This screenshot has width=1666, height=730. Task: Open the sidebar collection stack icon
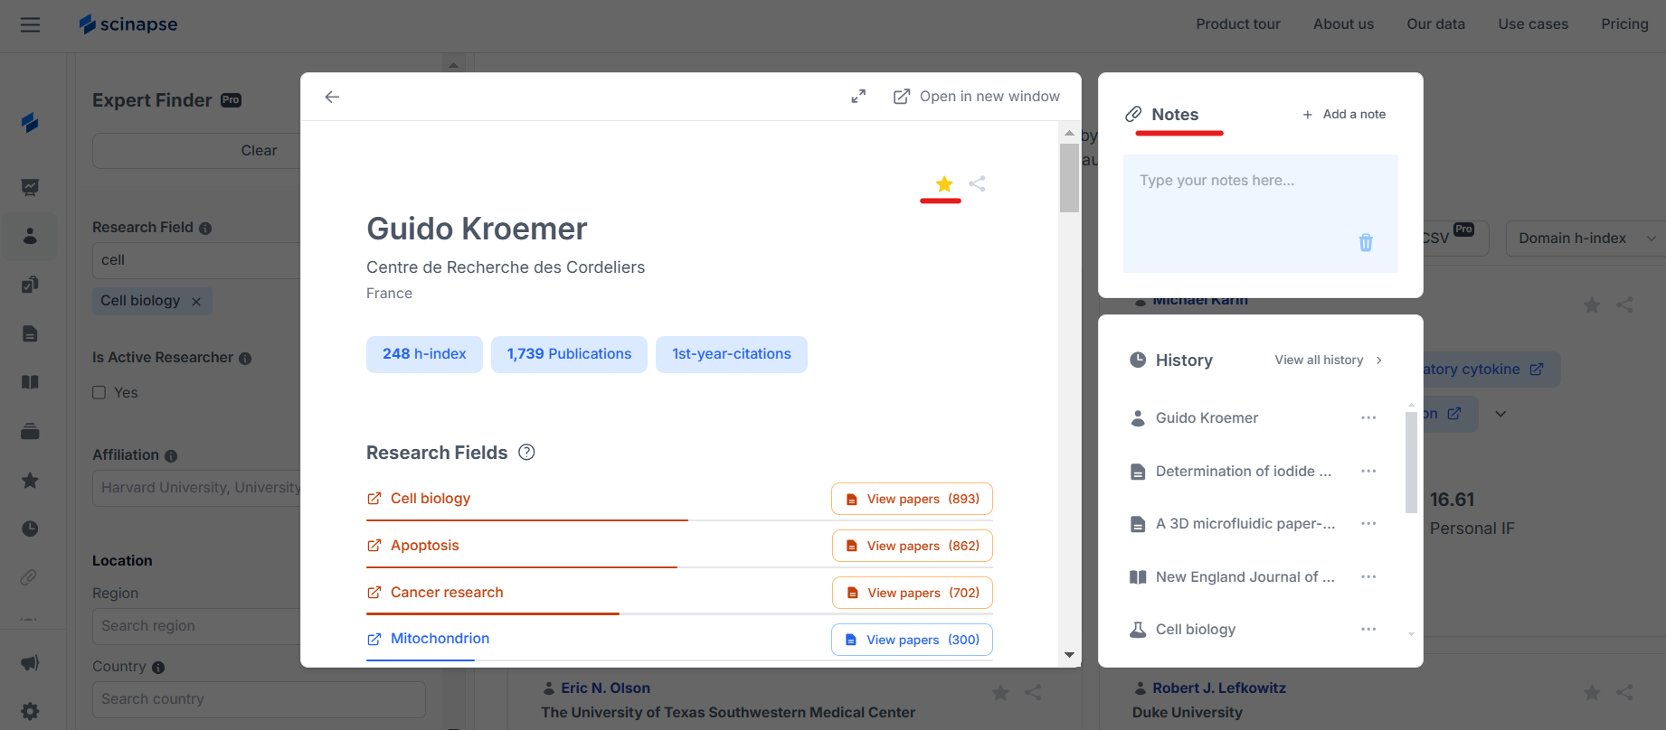pos(30,431)
